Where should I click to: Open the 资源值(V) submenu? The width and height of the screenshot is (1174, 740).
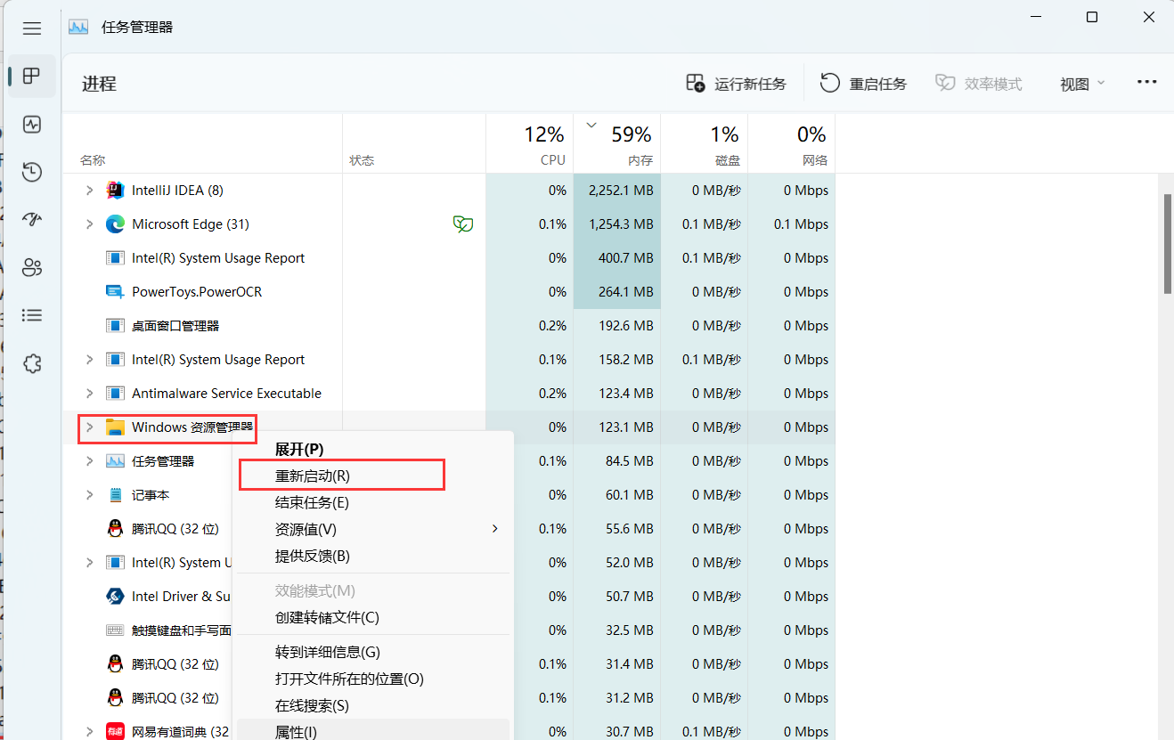coord(372,530)
